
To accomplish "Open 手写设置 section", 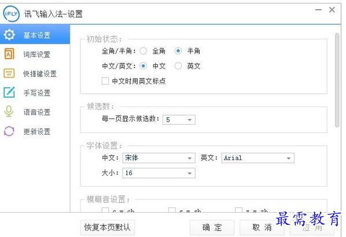I will tap(35, 92).
